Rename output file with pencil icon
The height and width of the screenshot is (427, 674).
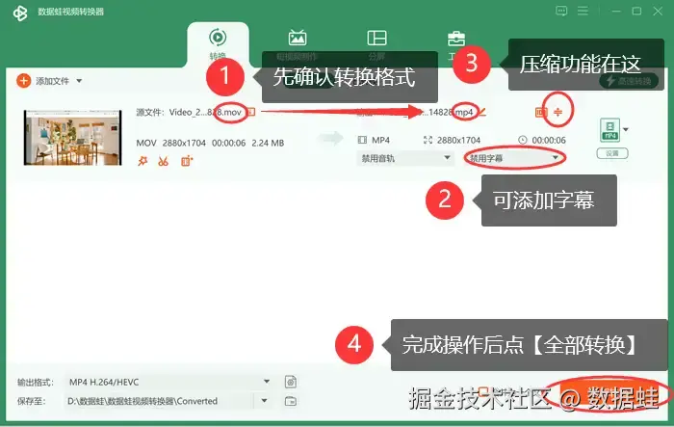(x=481, y=113)
